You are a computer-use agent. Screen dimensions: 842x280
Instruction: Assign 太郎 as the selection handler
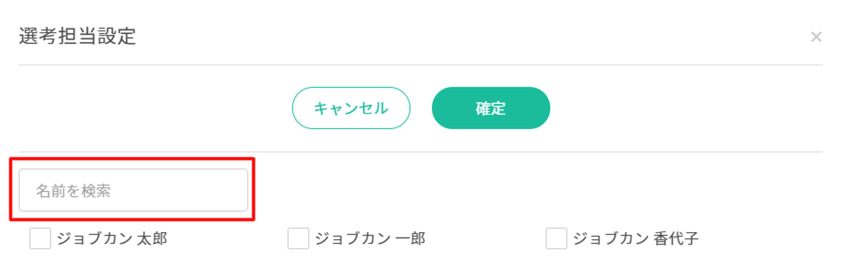(x=40, y=239)
